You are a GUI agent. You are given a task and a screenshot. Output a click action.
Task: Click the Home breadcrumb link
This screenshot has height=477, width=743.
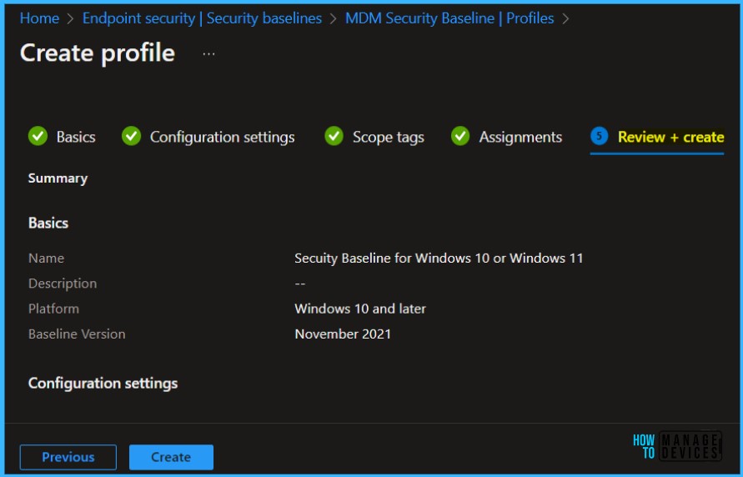39,18
